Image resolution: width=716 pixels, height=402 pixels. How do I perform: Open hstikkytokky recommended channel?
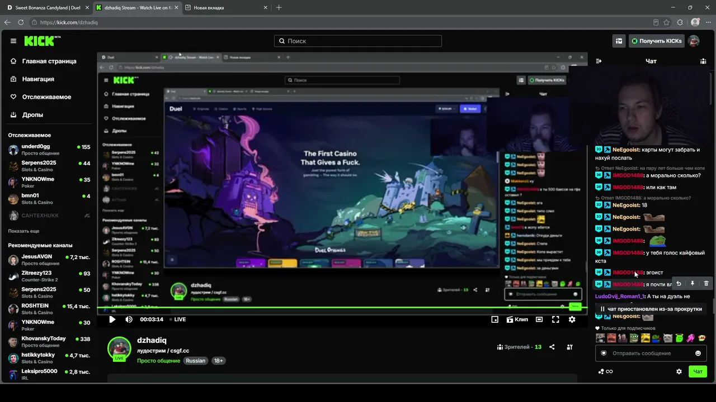click(x=49, y=358)
